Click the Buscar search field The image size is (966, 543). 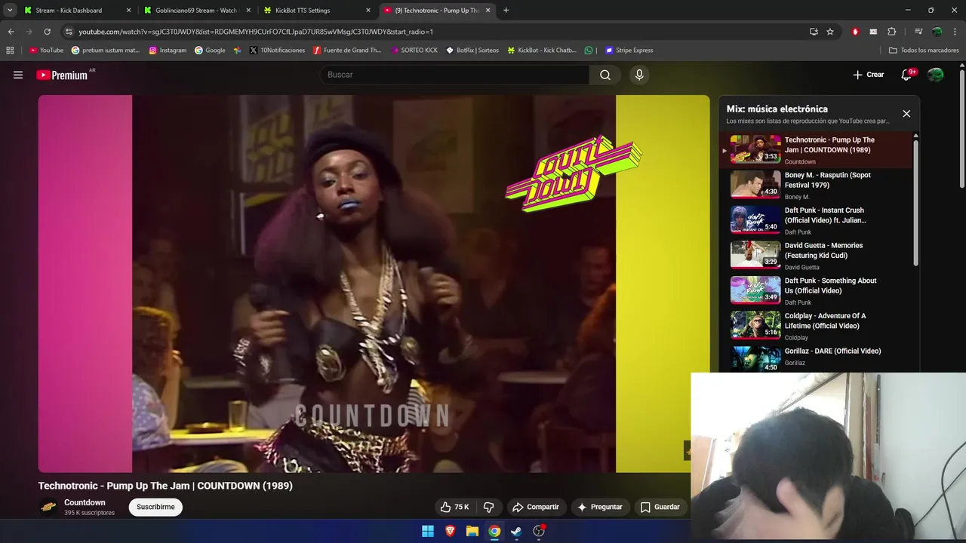[454, 75]
